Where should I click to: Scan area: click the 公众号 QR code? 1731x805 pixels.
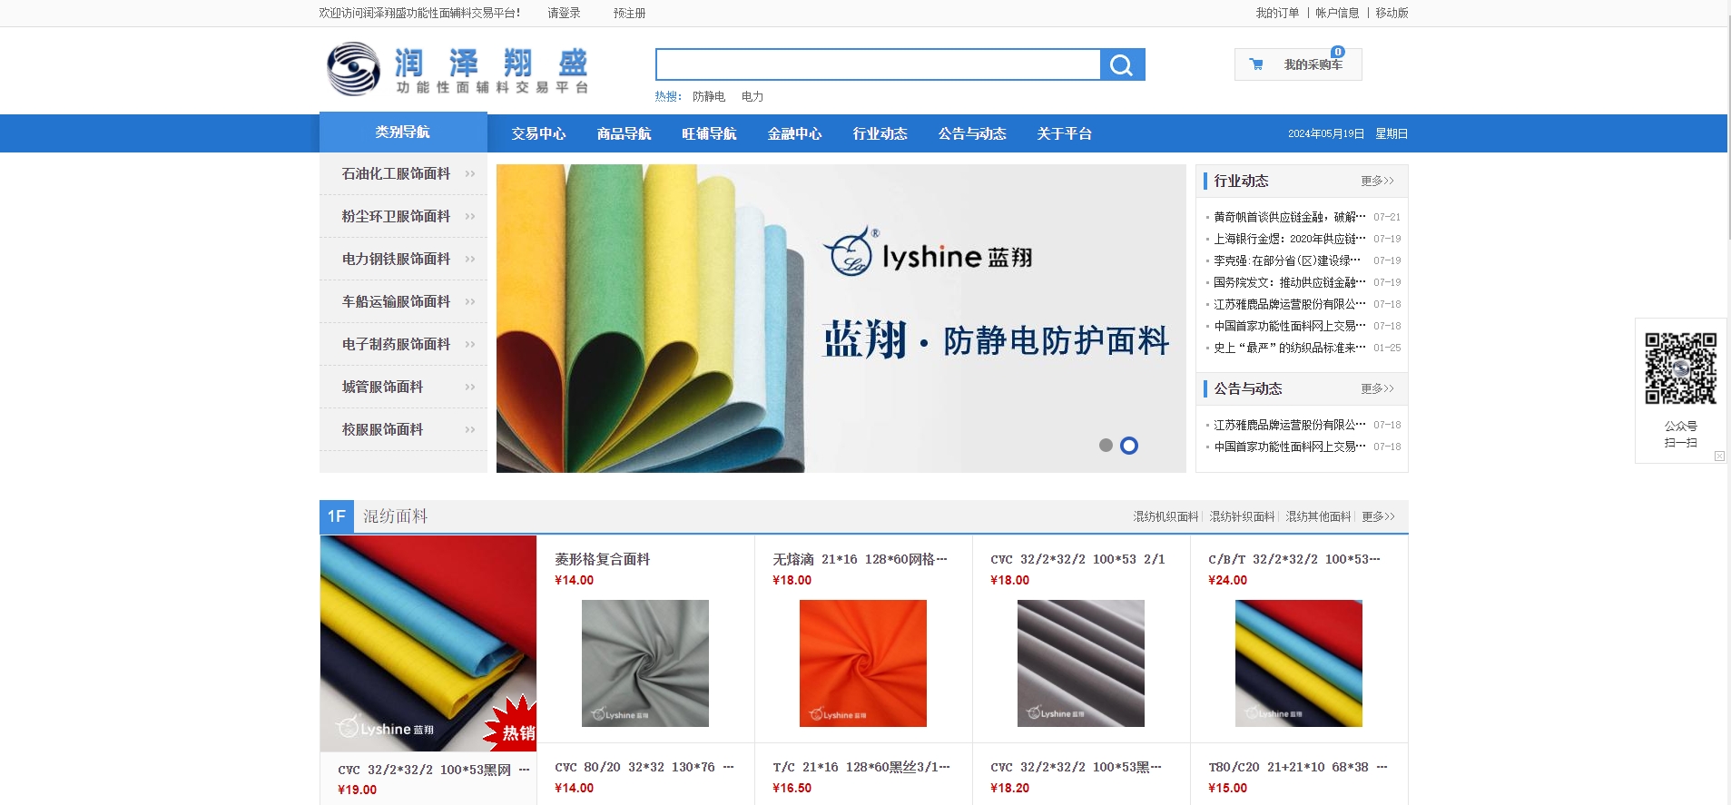(1680, 368)
